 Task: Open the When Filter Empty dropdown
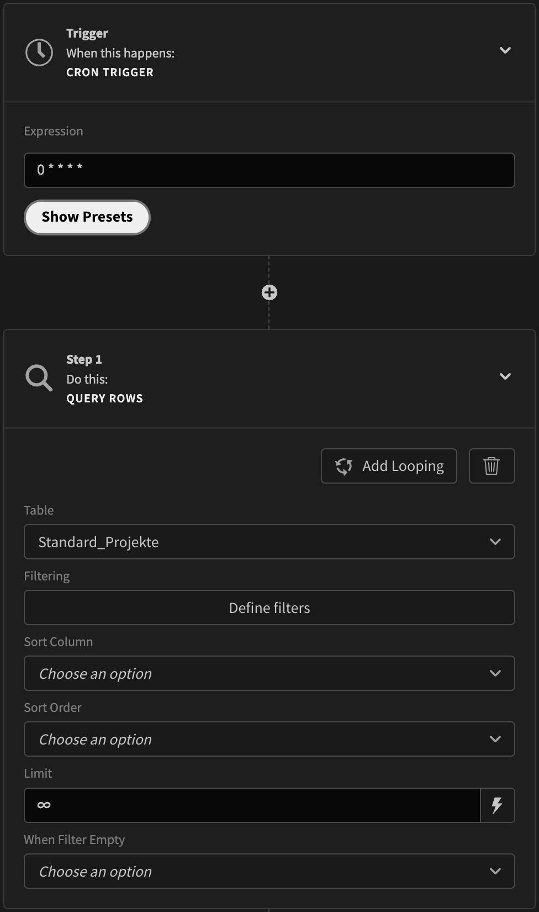[269, 871]
